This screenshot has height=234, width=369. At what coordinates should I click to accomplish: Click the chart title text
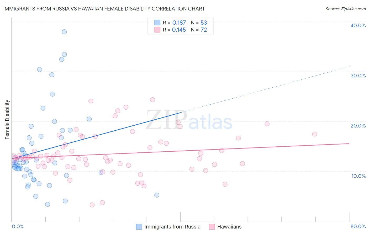click(x=104, y=9)
